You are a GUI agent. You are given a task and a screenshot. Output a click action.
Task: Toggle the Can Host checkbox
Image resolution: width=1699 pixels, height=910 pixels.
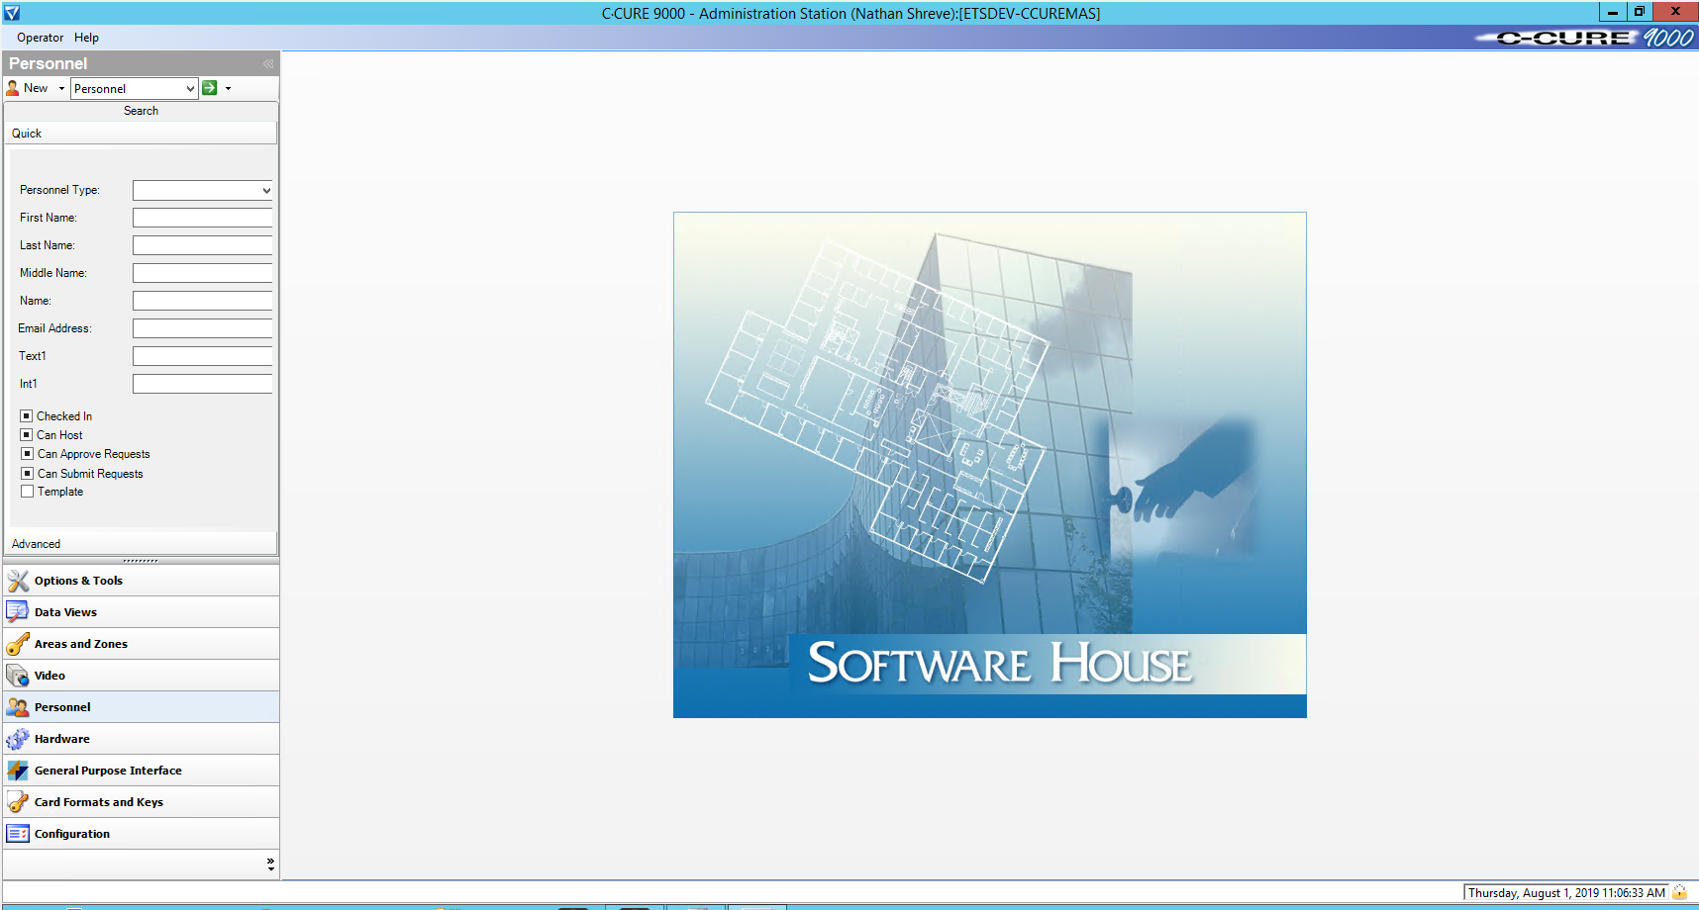click(27, 435)
